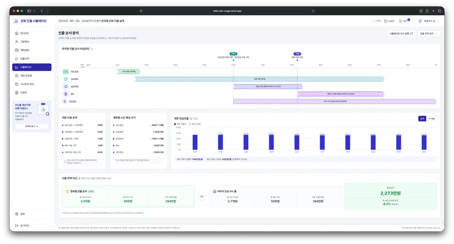Image resolution: width=454 pixels, height=244 pixels.
Task: Click the green 65세 timeline marker badge
Action: click(233, 54)
